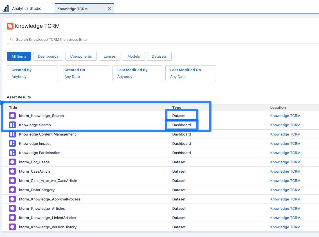The width and height of the screenshot is (319, 237).
Task: Open location link for Knowledge Search dashboard
Action: click(285, 125)
